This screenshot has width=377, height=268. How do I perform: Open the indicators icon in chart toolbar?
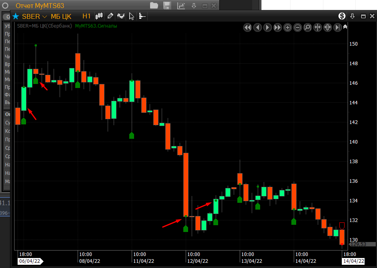(x=121, y=16)
